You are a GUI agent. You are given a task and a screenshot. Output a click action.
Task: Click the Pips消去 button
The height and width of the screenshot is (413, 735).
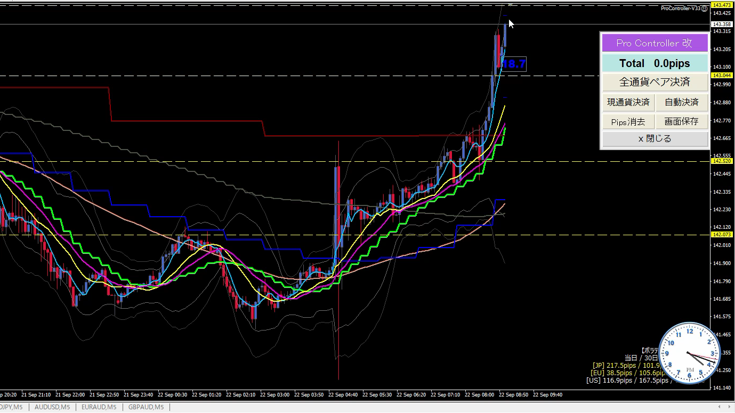click(x=628, y=121)
